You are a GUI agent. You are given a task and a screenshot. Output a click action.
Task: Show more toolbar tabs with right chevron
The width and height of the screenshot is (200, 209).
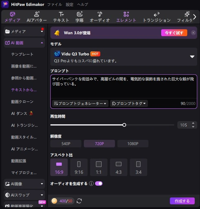pyautogui.click(x=195, y=17)
